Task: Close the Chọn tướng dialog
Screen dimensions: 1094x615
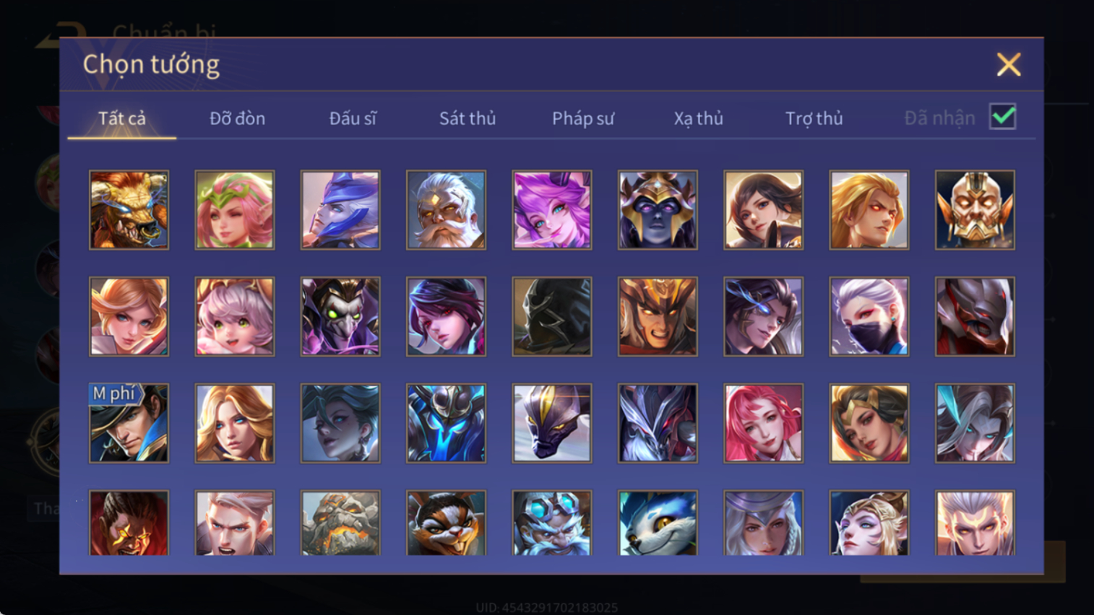Action: 1009,64
